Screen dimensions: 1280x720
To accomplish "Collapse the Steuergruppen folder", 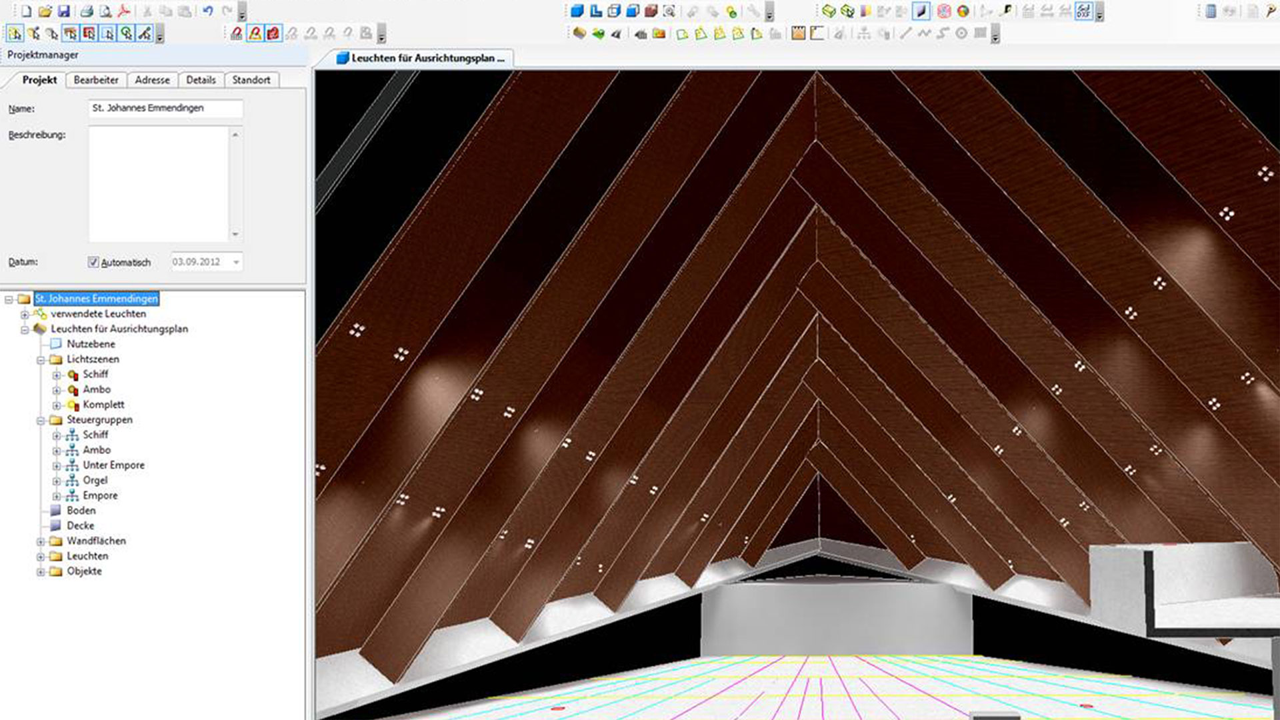I will pos(41,421).
